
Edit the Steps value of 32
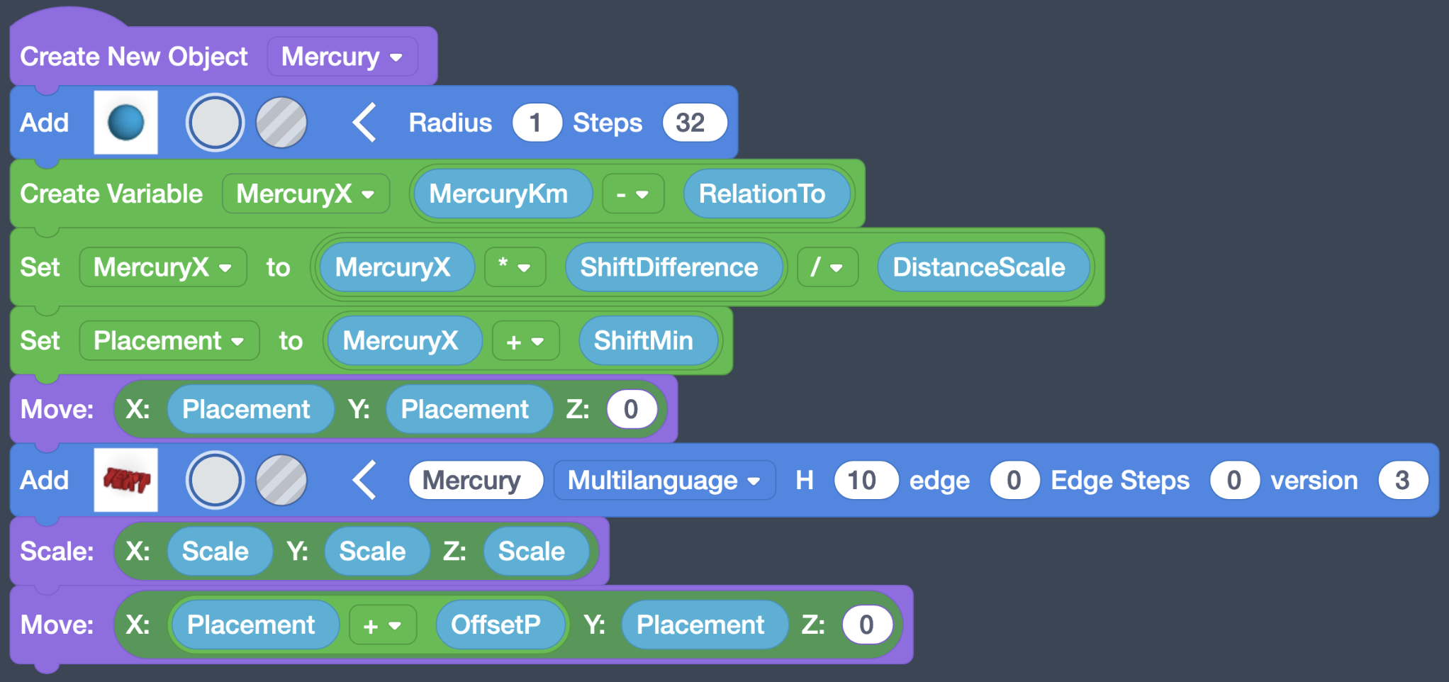[693, 122]
